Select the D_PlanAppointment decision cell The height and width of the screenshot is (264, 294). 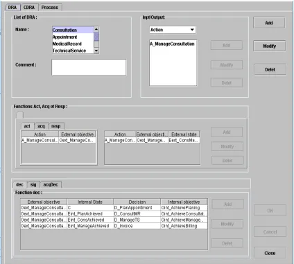coord(137,208)
